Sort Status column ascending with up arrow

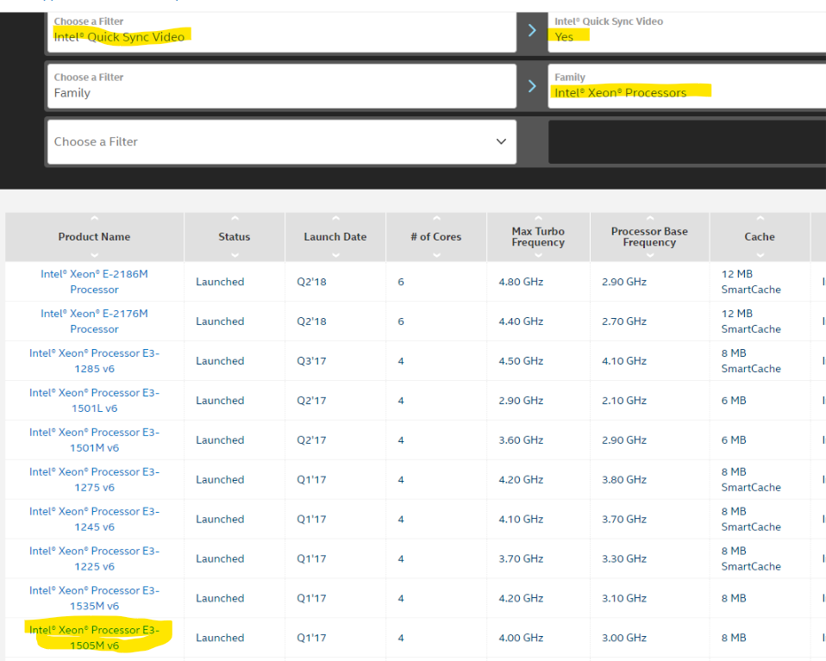pos(235,218)
